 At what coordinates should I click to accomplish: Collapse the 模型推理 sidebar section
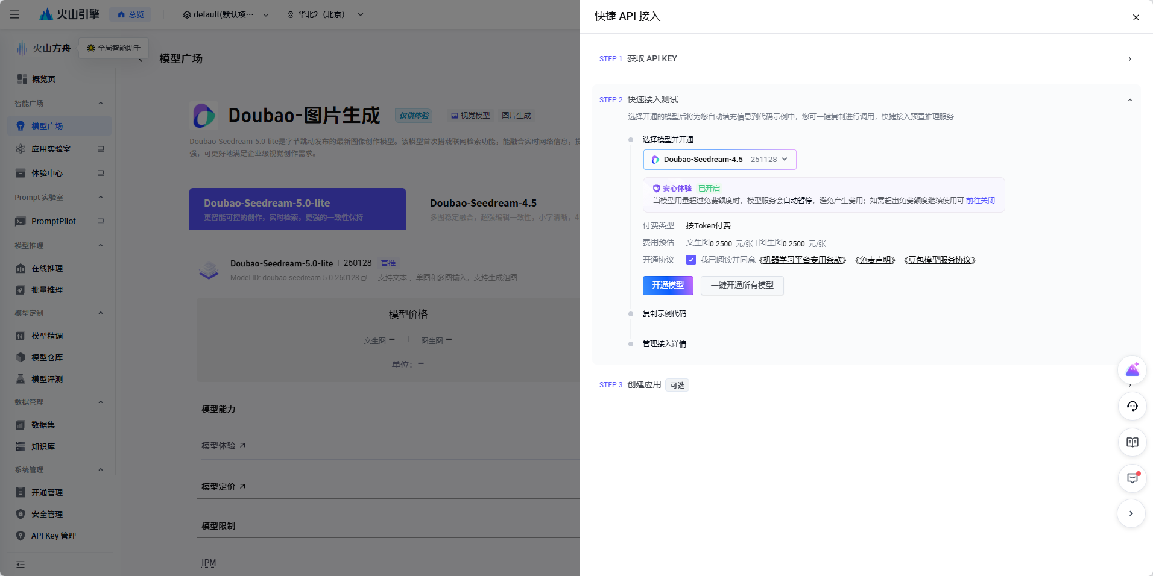click(101, 245)
